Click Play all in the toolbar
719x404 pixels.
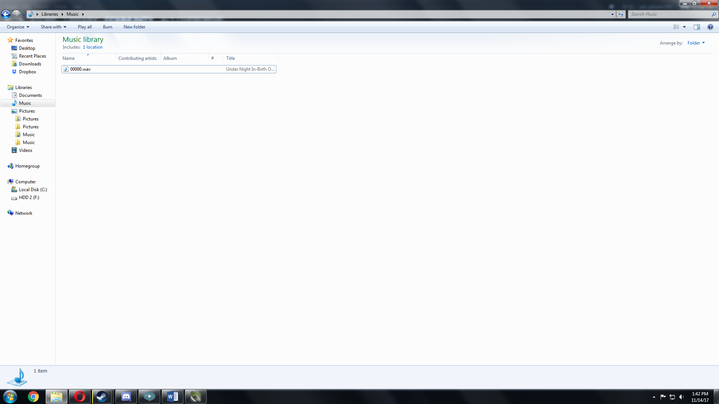(85, 27)
